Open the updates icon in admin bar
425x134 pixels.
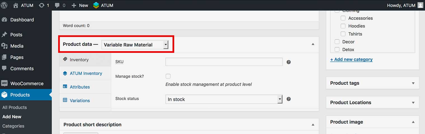[x=42, y=5]
